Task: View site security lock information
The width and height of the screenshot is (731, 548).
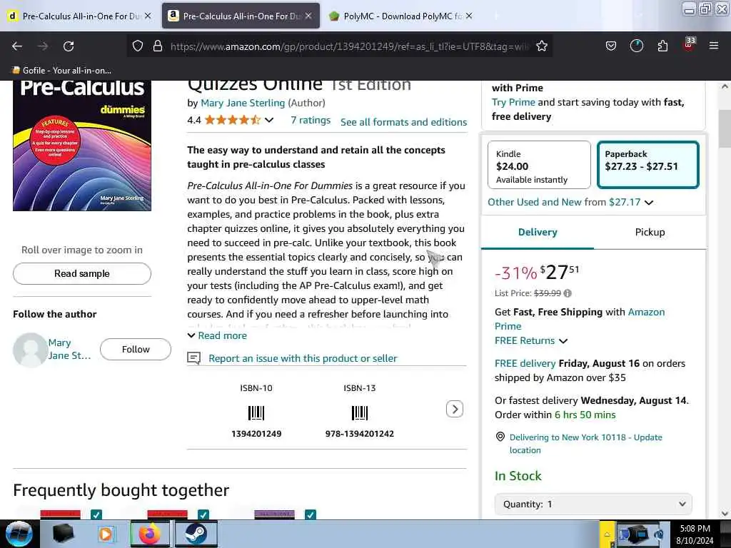Action: point(158,46)
